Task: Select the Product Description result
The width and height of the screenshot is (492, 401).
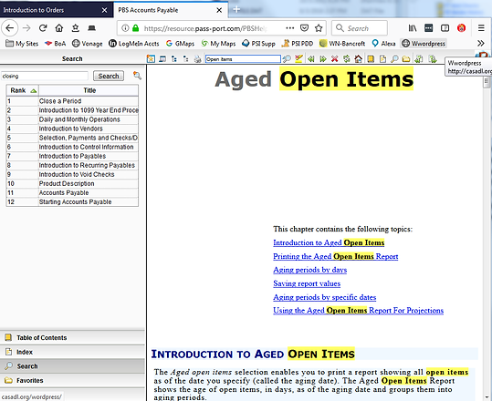Action: (72, 183)
